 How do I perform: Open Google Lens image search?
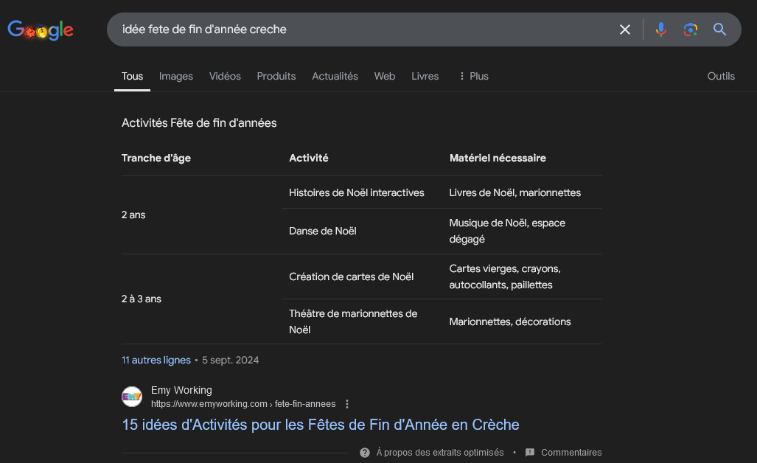(x=691, y=29)
